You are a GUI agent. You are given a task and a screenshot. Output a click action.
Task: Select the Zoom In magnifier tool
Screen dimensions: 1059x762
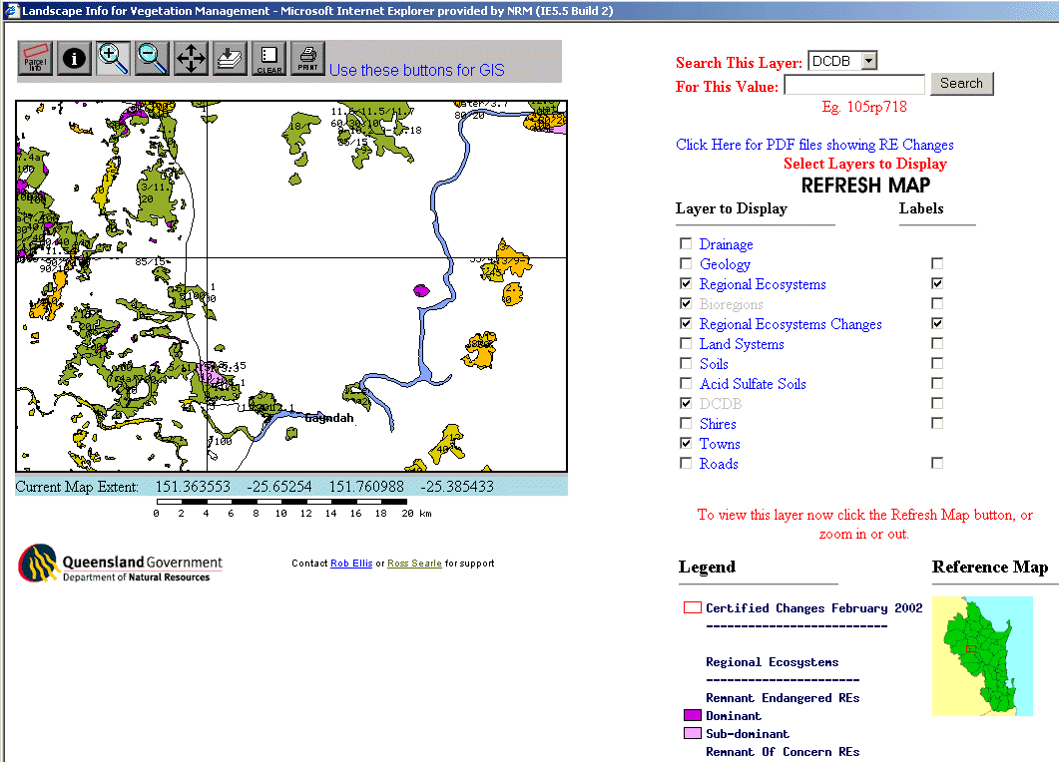[x=113, y=59]
